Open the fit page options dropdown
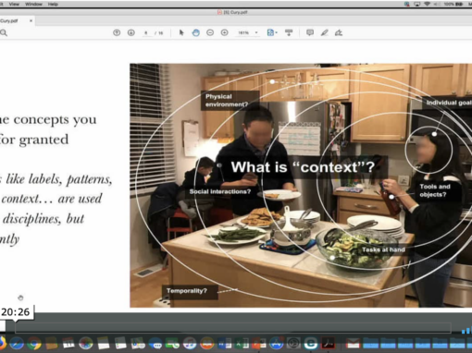The height and width of the screenshot is (353, 472). [x=272, y=32]
